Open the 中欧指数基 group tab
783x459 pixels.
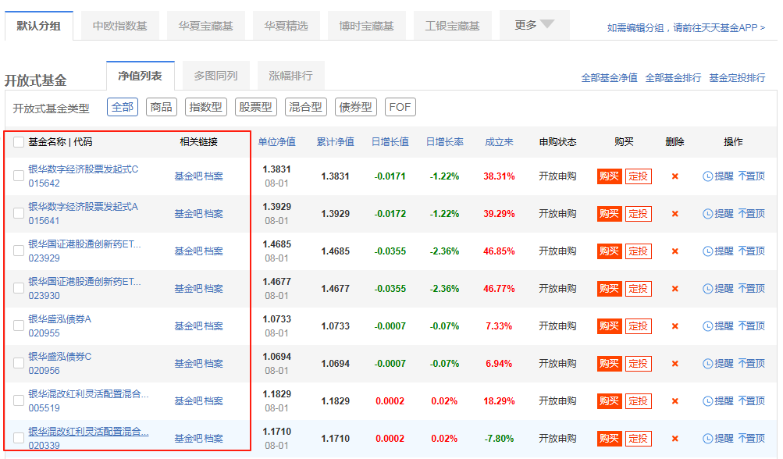tap(120, 26)
